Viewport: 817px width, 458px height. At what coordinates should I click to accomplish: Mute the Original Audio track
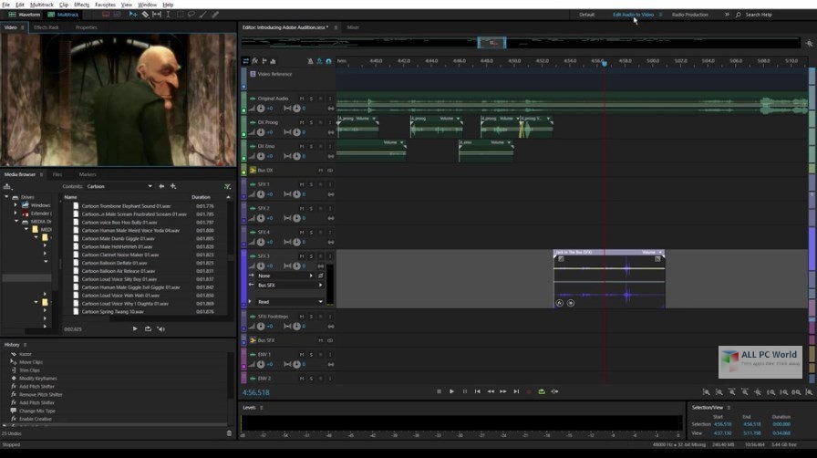pyautogui.click(x=302, y=98)
